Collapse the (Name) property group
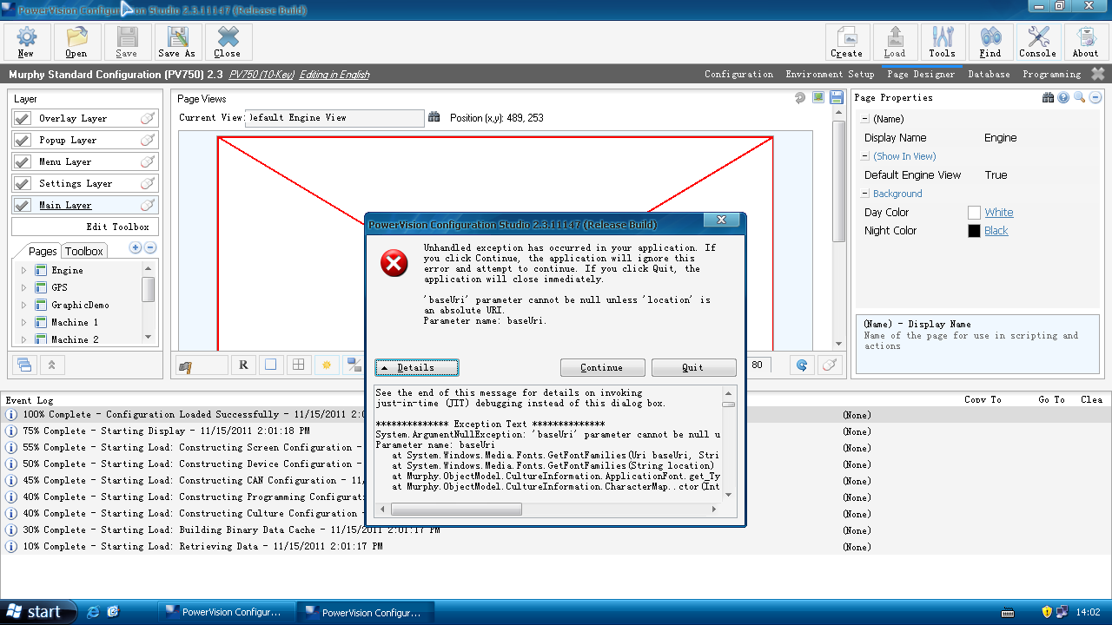This screenshot has width=1112, height=625. pyautogui.click(x=865, y=119)
